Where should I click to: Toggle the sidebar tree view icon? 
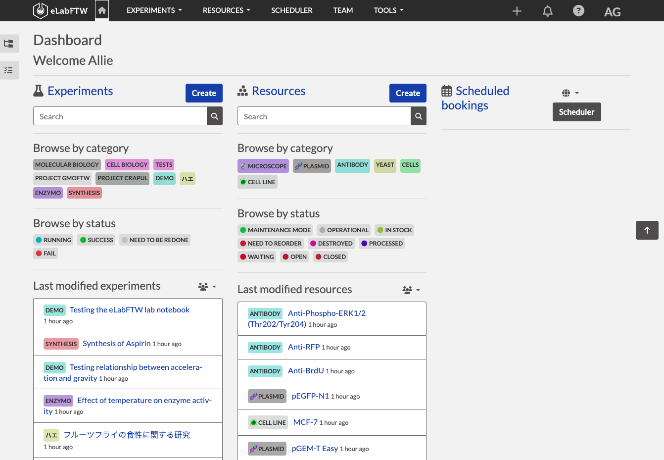pyautogui.click(x=9, y=44)
